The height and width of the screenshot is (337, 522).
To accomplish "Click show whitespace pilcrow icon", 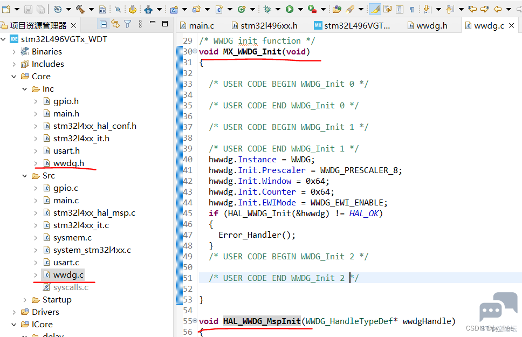I will [412, 9].
